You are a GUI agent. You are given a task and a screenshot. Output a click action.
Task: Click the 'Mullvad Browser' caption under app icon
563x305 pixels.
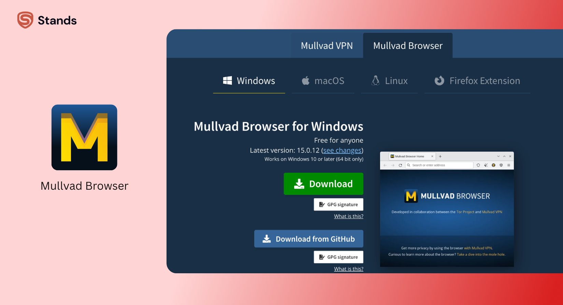(x=84, y=186)
